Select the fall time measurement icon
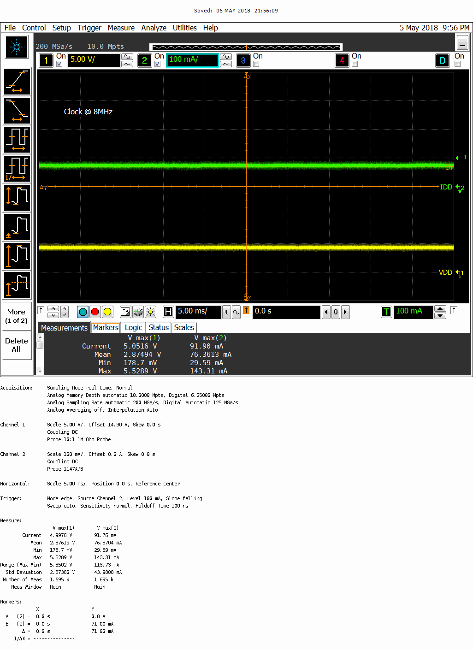 (17, 111)
